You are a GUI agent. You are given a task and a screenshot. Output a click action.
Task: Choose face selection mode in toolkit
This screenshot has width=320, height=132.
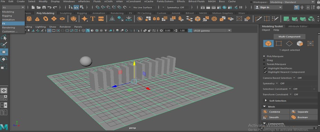click(300, 43)
